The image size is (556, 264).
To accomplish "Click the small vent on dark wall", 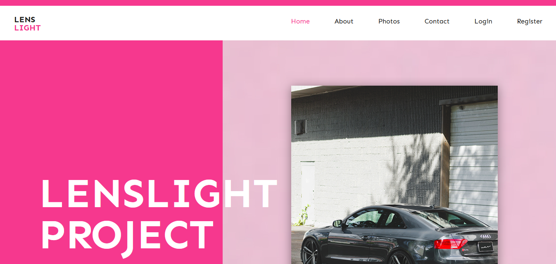I will [300, 127].
